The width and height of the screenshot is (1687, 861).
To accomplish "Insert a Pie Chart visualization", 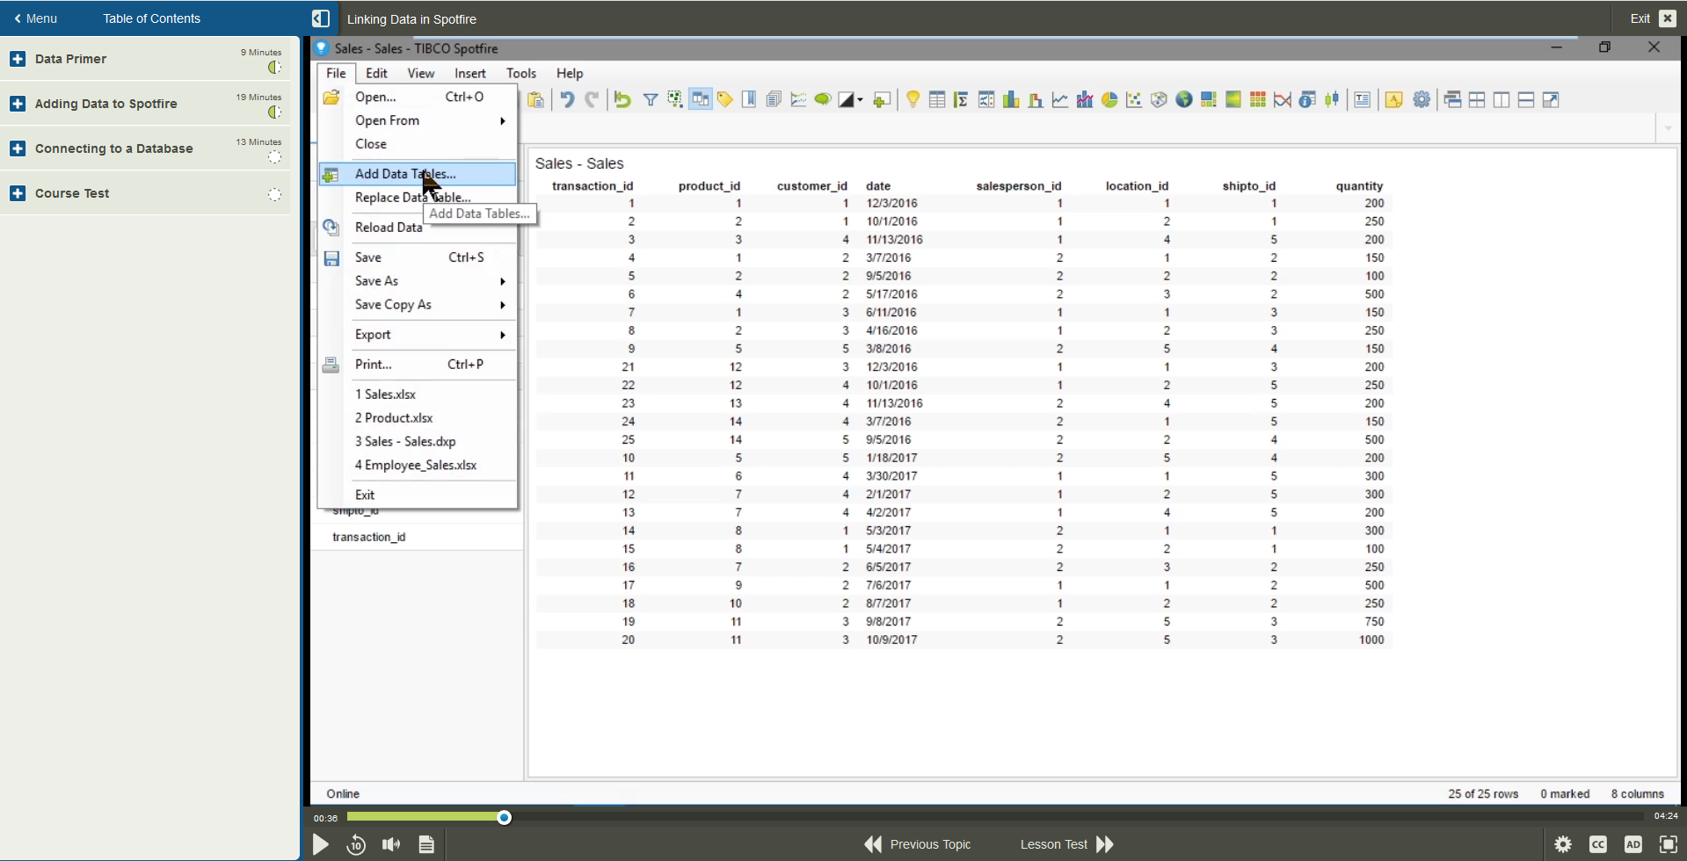I will click(x=1109, y=99).
